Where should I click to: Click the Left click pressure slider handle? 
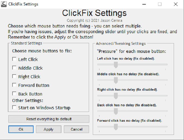(116, 65)
